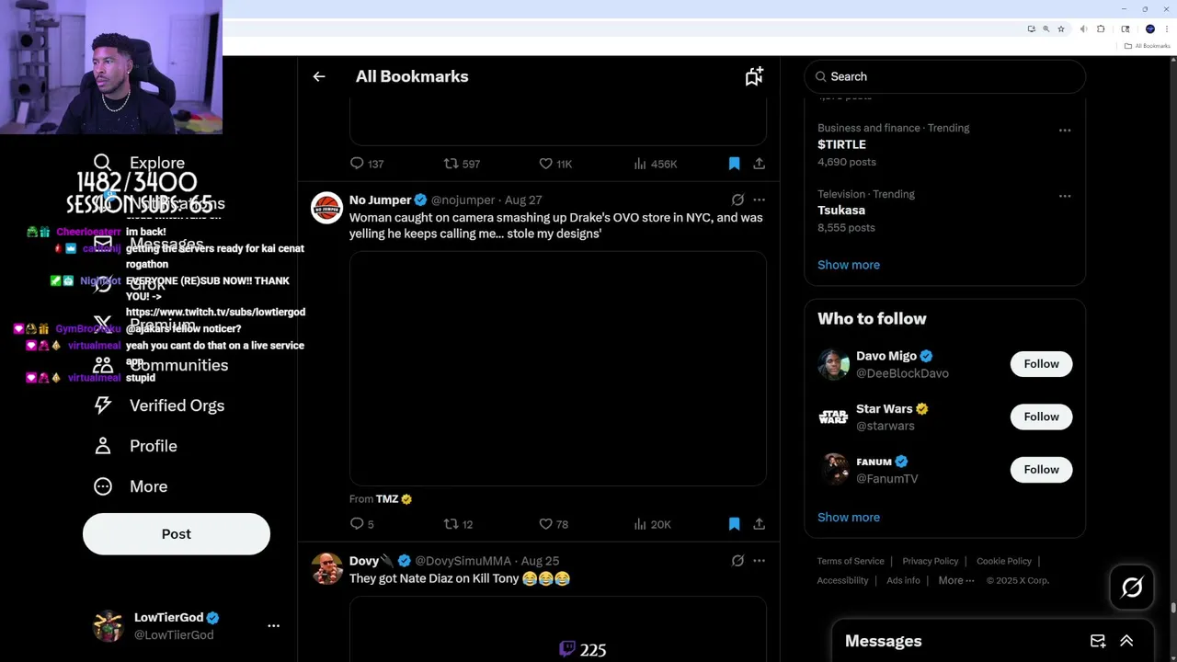Open Privacy Policy link
The width and height of the screenshot is (1177, 662).
pos(931,561)
